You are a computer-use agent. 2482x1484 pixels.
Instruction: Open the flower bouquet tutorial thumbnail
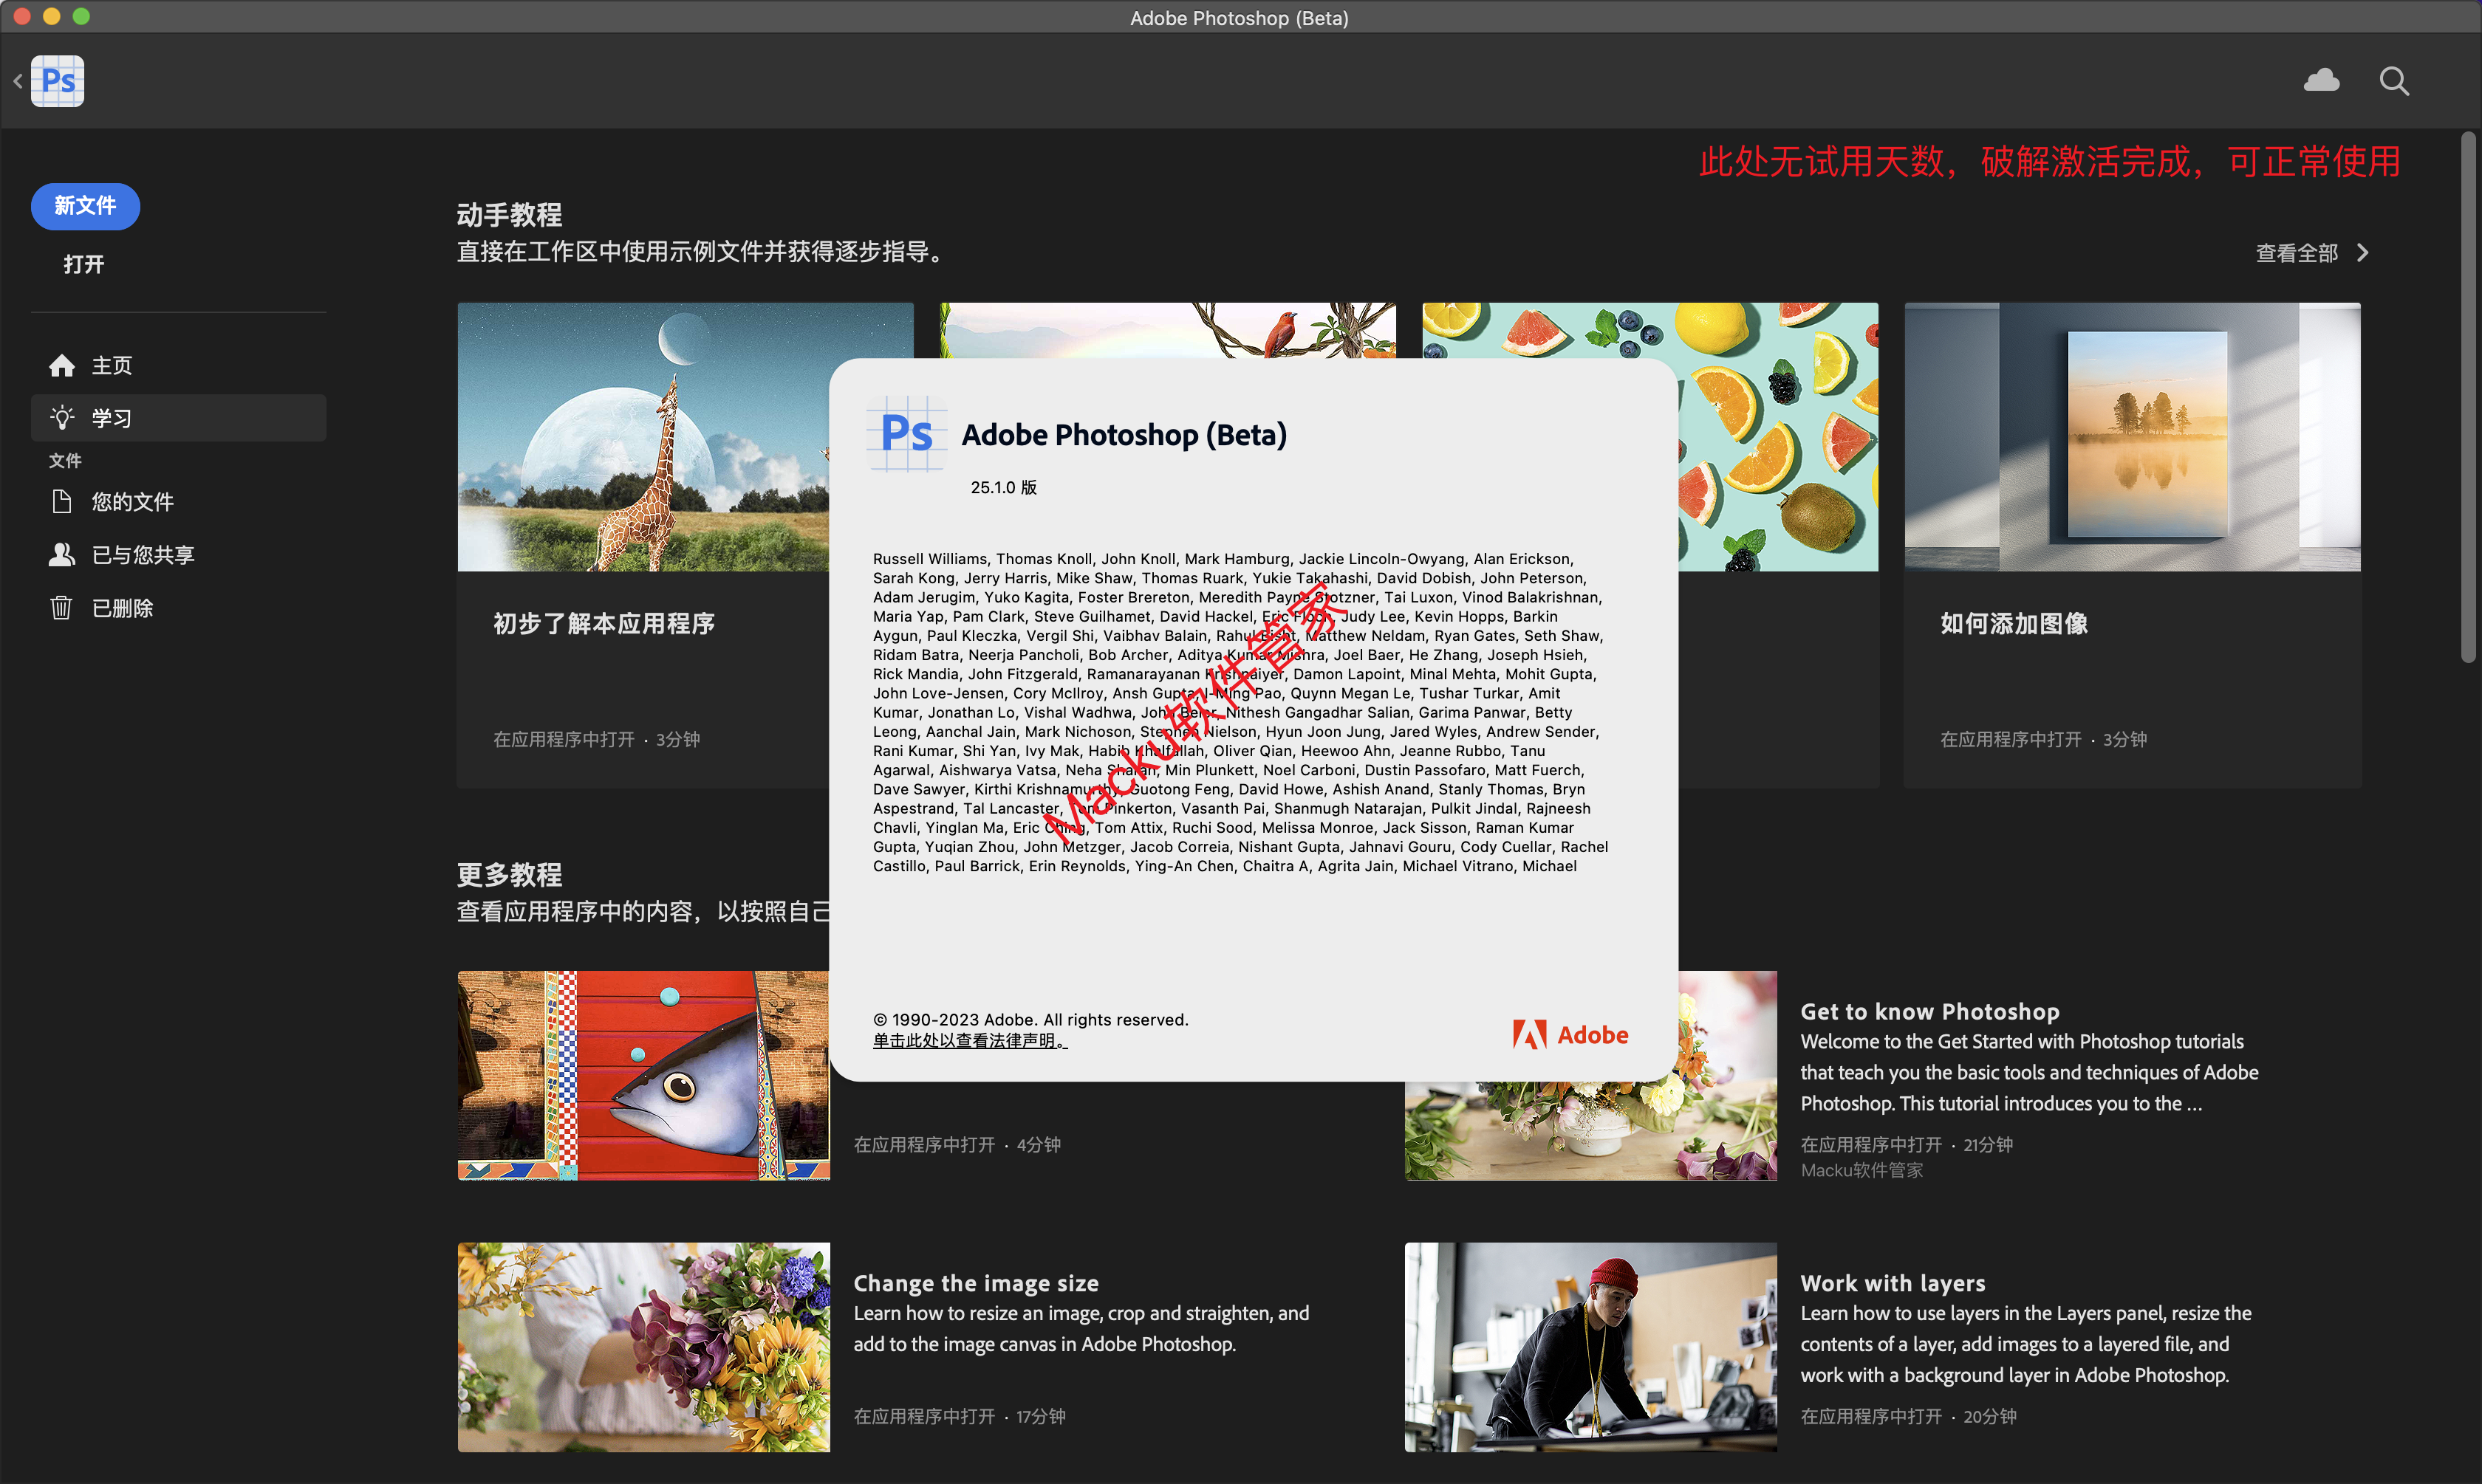pos(643,1347)
